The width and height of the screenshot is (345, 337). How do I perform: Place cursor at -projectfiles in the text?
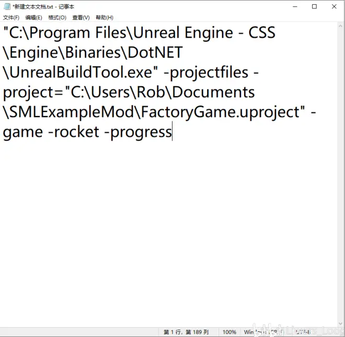point(206,73)
